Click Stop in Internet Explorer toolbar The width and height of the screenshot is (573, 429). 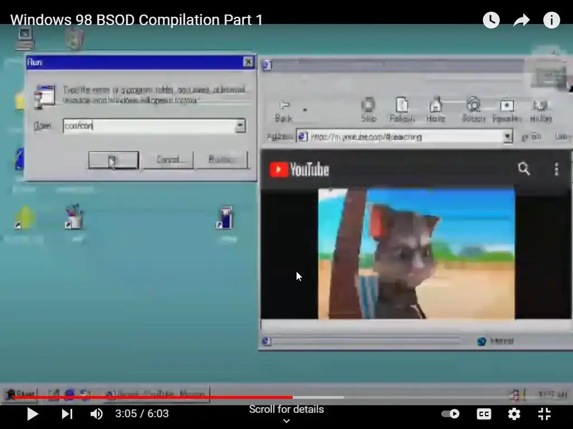click(368, 110)
